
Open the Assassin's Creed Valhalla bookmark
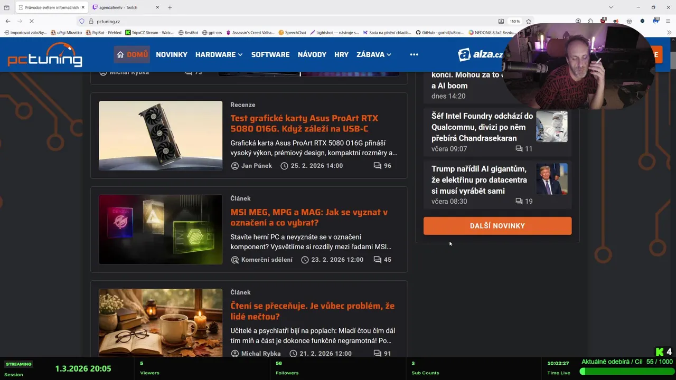pyautogui.click(x=250, y=33)
